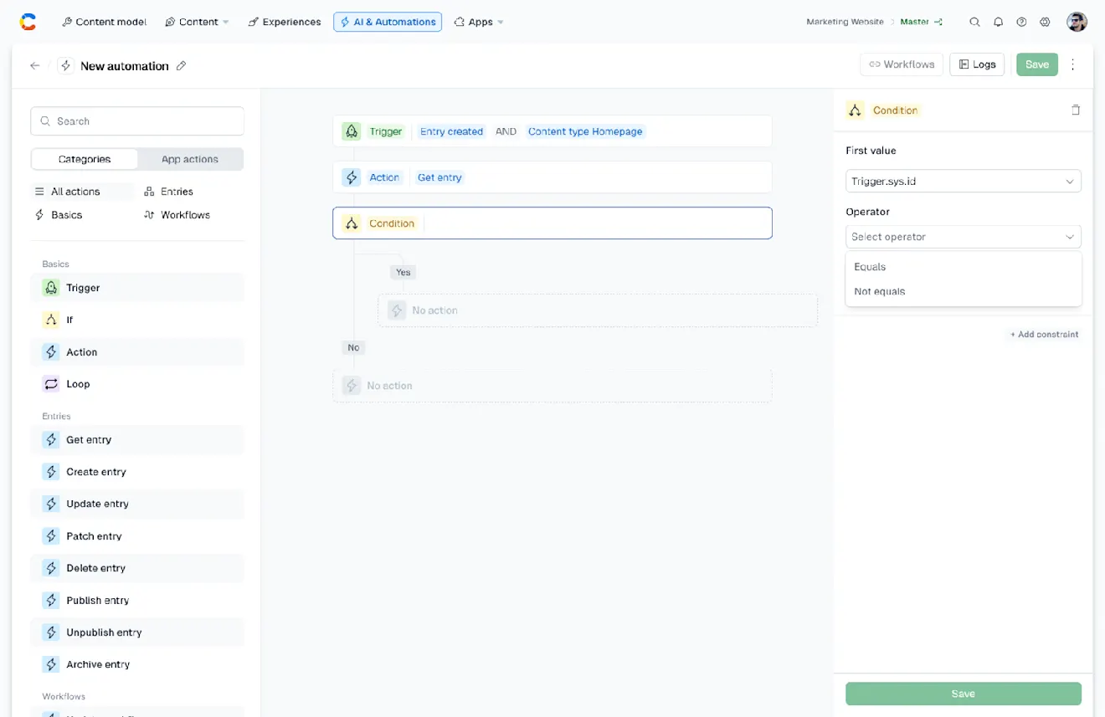
Task: Delete the condition using trash icon
Action: coord(1076,110)
